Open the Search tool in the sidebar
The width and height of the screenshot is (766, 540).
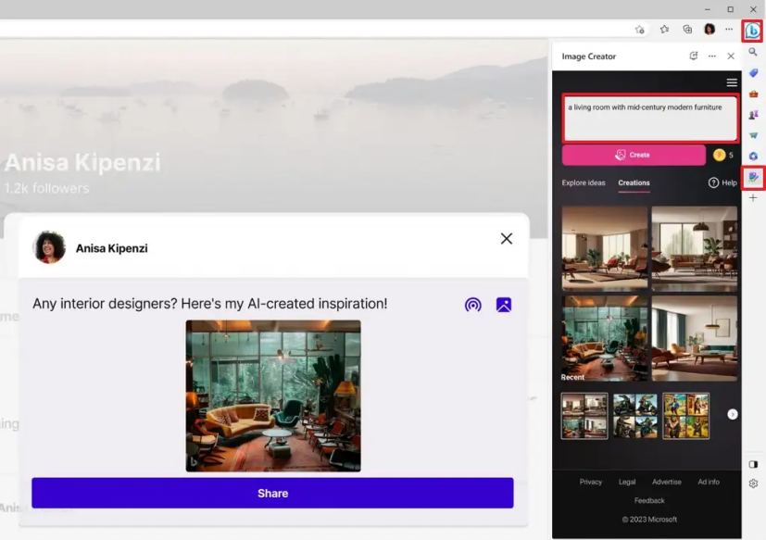(x=753, y=52)
